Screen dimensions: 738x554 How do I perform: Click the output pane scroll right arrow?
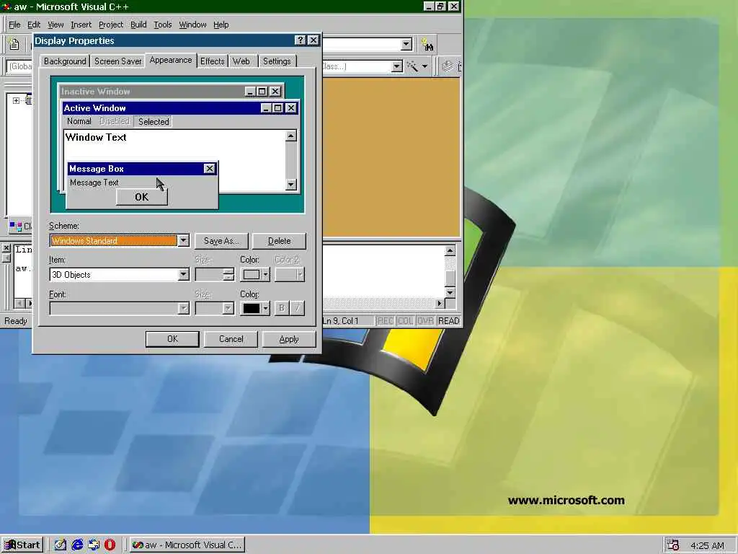pos(440,304)
